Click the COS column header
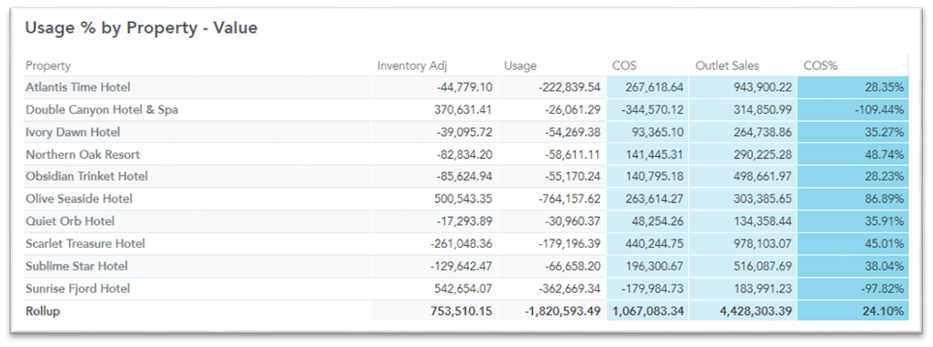Image resolution: width=933 pixels, height=347 pixels. pyautogui.click(x=624, y=66)
